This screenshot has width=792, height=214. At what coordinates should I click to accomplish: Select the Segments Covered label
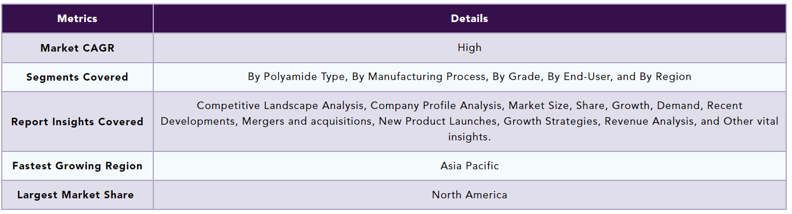[77, 77]
